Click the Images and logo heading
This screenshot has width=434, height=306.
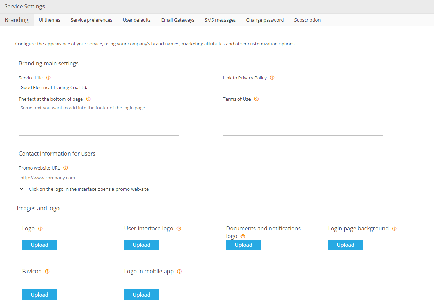coord(38,208)
